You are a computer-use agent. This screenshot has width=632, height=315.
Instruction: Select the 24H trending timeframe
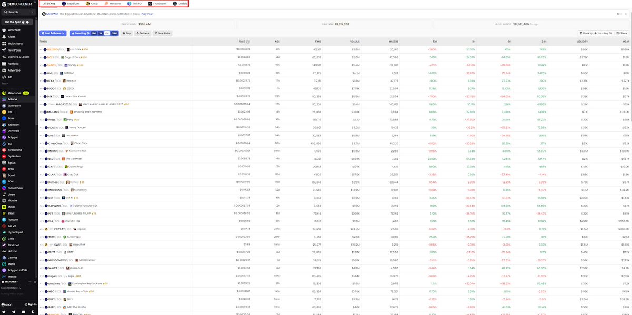pyautogui.click(x=115, y=33)
